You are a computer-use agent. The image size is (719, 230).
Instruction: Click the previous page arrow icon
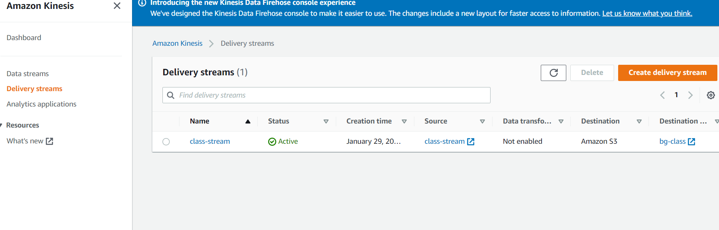point(662,95)
